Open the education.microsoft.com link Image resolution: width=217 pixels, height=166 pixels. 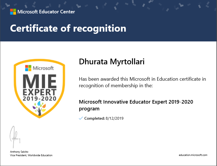193,155
